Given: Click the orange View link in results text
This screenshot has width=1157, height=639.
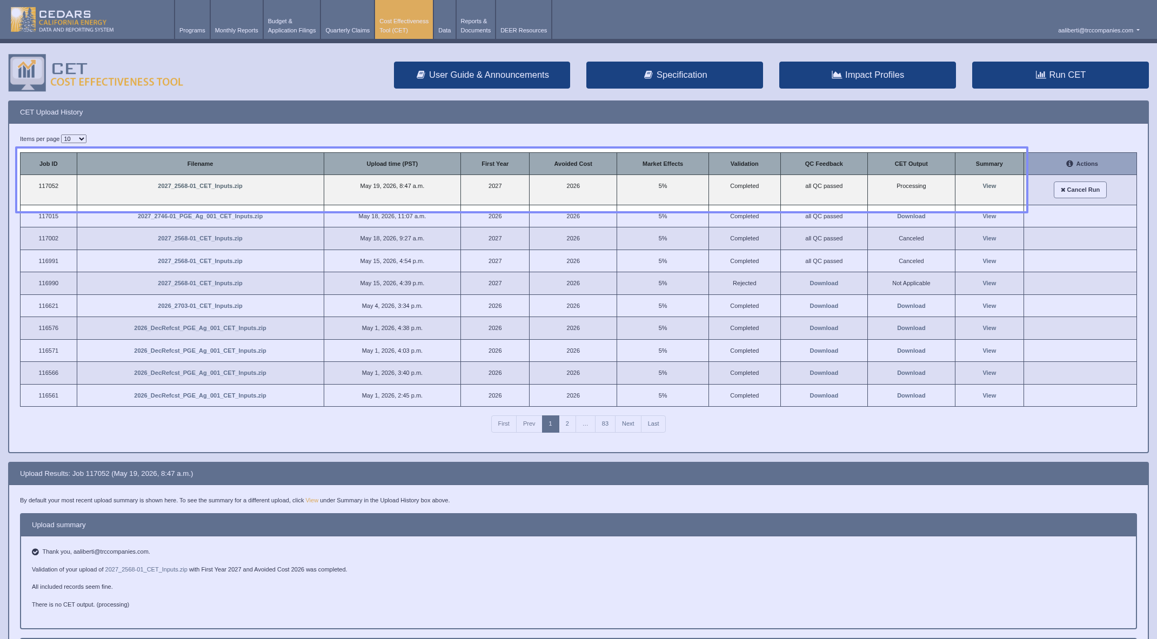Looking at the screenshot, I should click(x=312, y=500).
